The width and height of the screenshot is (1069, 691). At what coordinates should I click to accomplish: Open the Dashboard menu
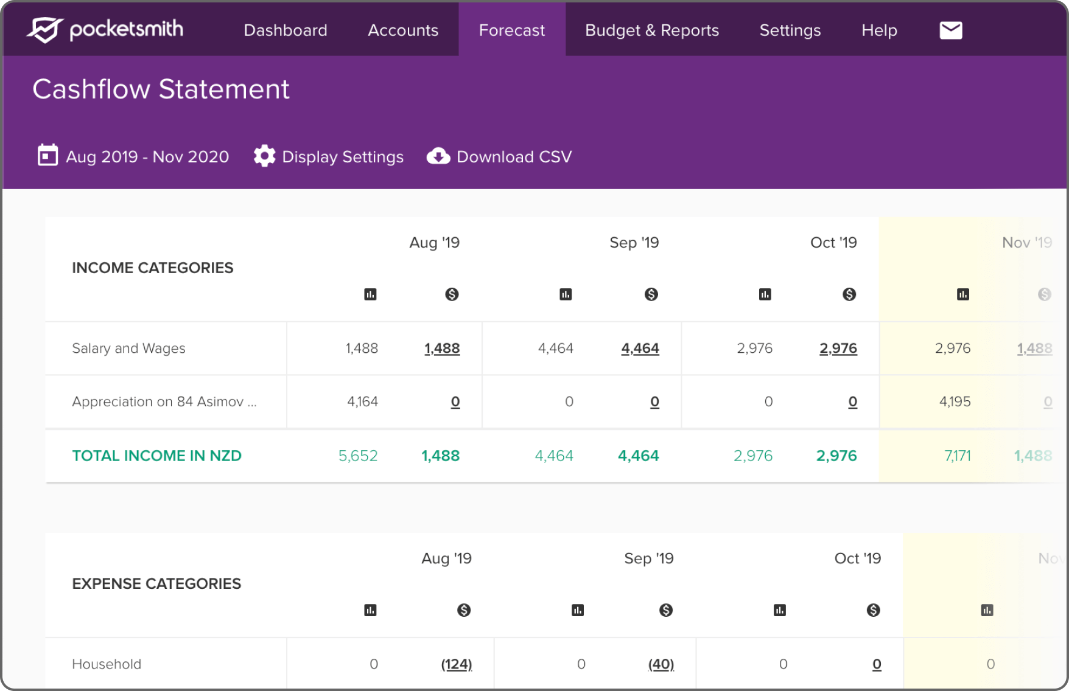coord(286,30)
